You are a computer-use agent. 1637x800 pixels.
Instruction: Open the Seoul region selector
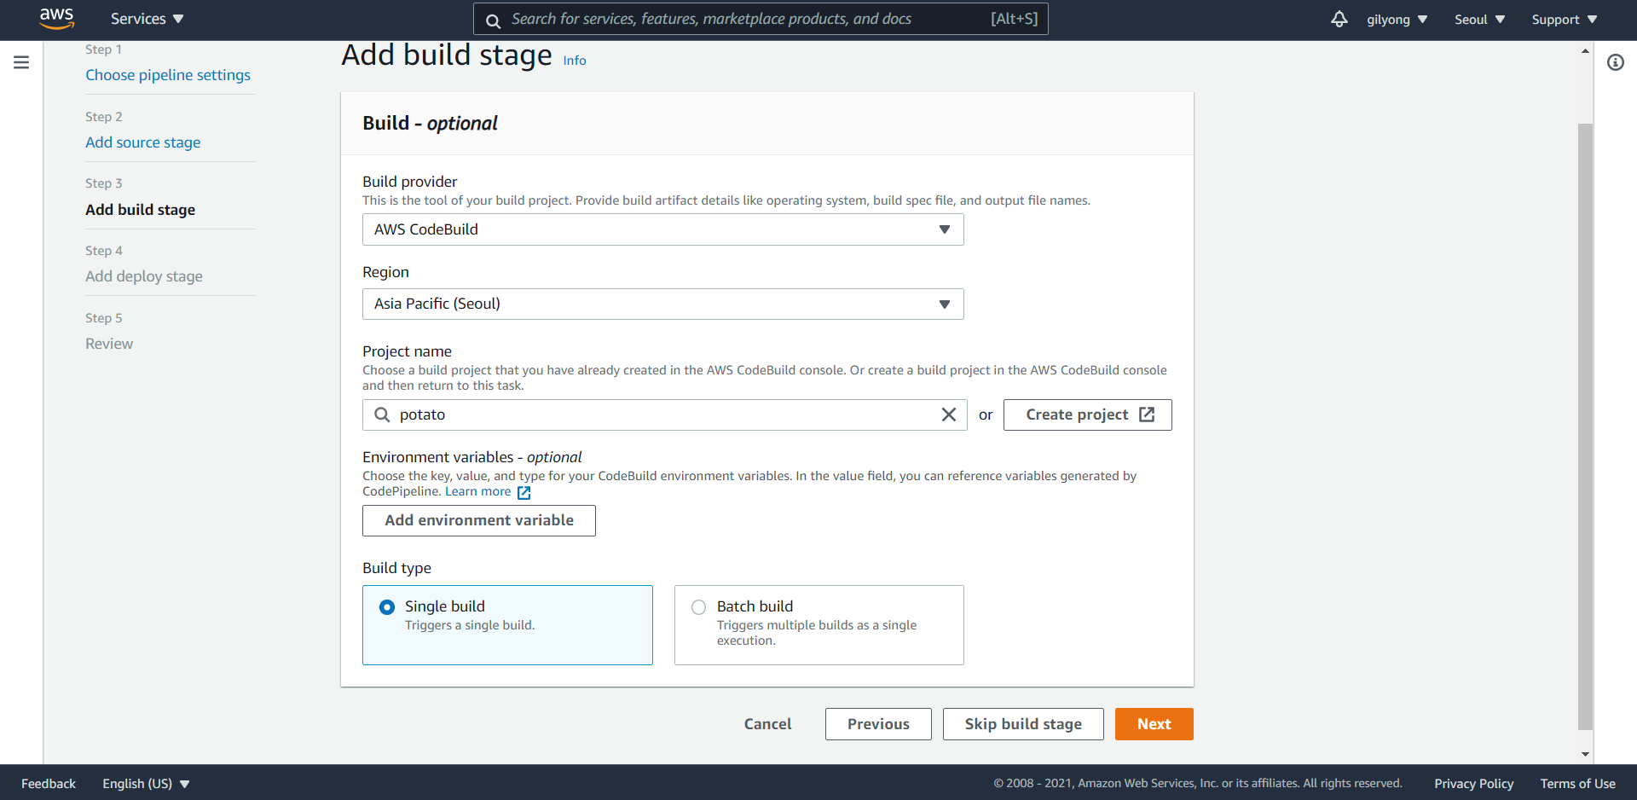click(1479, 19)
